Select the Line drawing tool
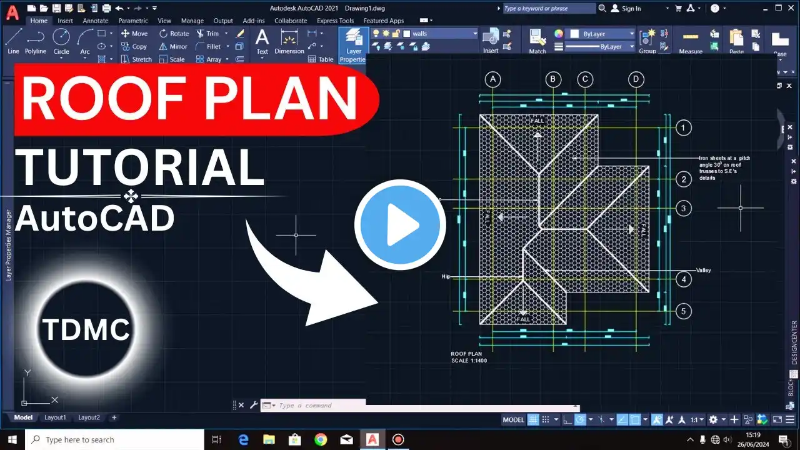 click(13, 41)
